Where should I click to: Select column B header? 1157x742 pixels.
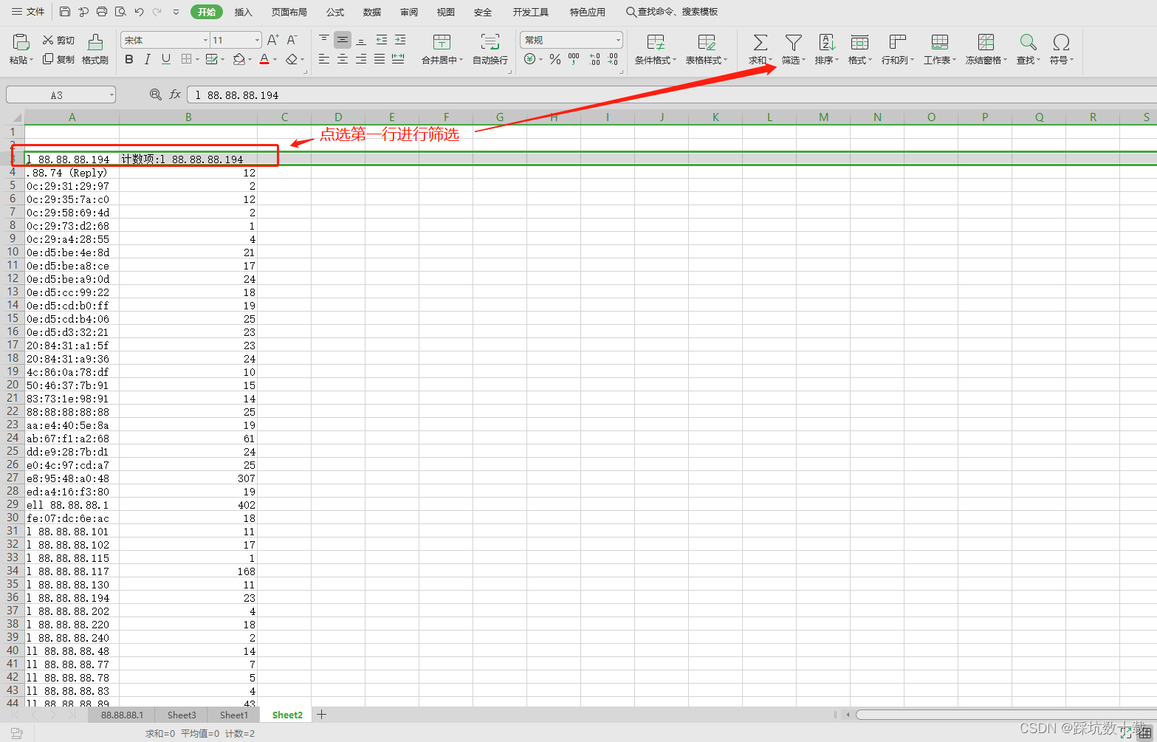[x=188, y=117]
